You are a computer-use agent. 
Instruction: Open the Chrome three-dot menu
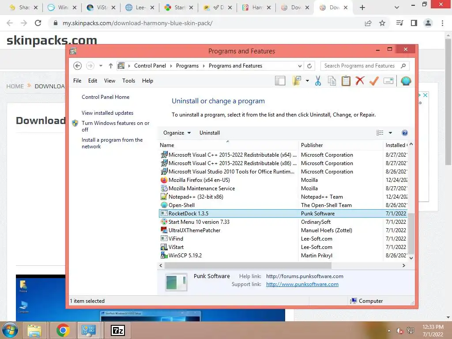click(x=442, y=23)
